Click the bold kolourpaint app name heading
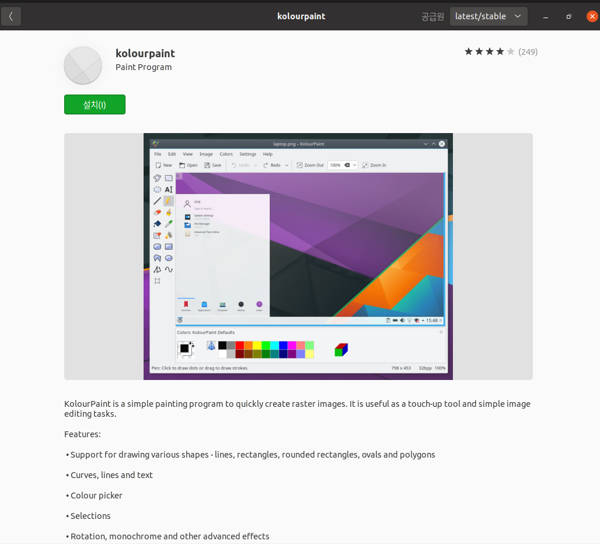 (145, 53)
